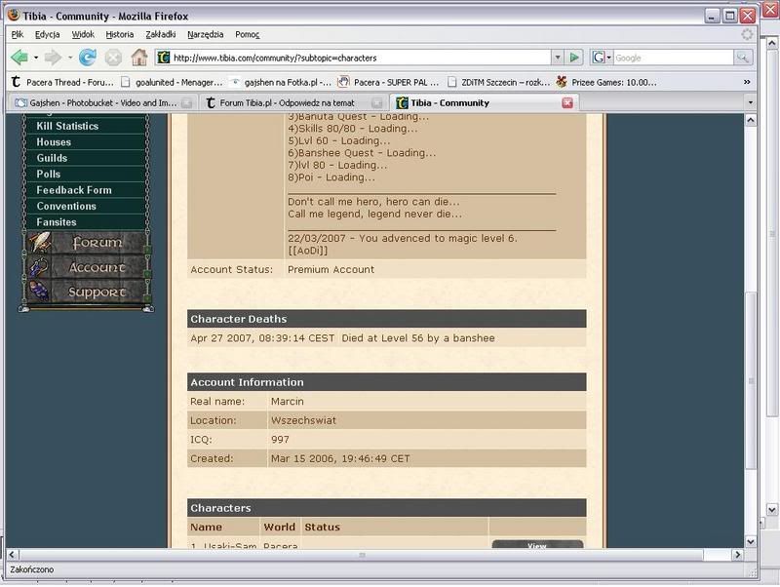This screenshot has height=587, width=780.
Task: Select the Tibia - Community tab
Action: pos(484,103)
